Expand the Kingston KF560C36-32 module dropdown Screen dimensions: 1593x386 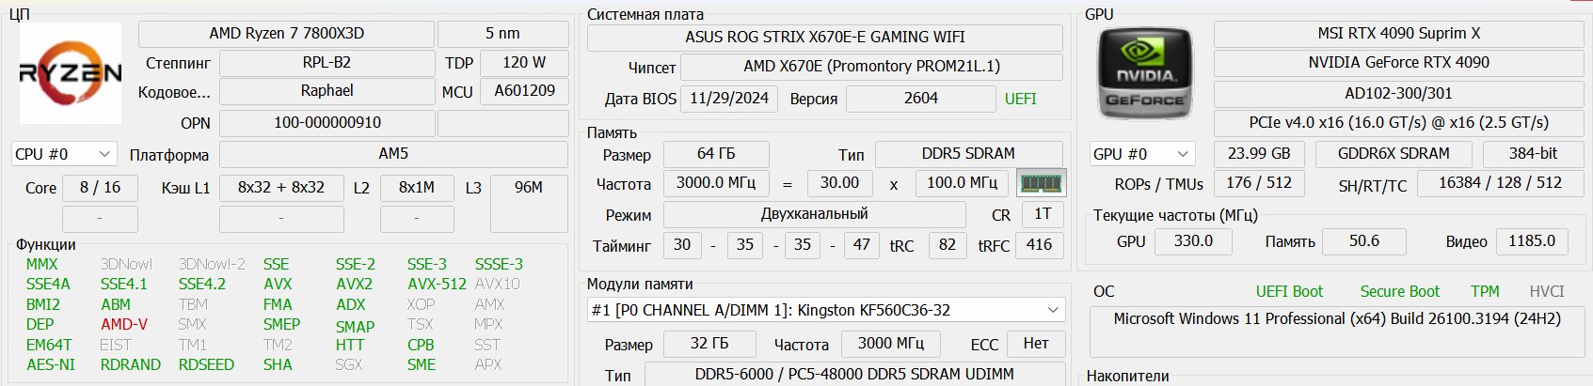pos(1053,310)
